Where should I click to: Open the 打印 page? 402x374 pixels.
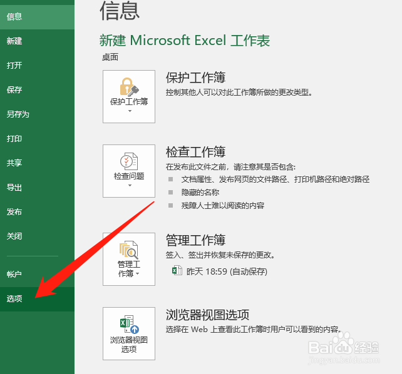coord(37,139)
